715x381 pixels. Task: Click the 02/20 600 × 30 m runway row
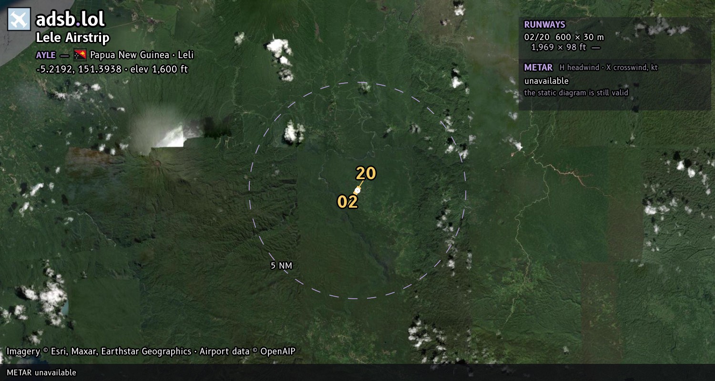point(564,37)
